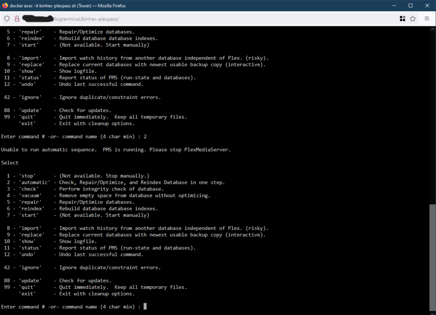
Task: Click the shield tracking protection icon
Action: [x=7, y=19]
